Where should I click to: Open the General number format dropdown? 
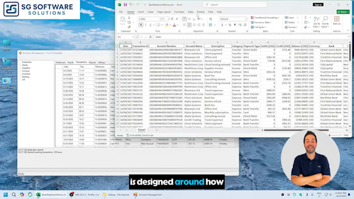233,19
